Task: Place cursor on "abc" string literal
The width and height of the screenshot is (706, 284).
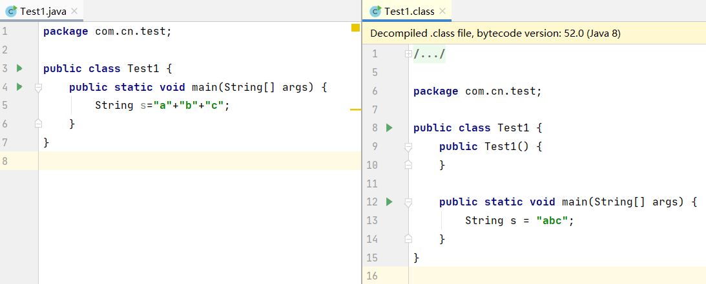Action: pyautogui.click(x=552, y=221)
